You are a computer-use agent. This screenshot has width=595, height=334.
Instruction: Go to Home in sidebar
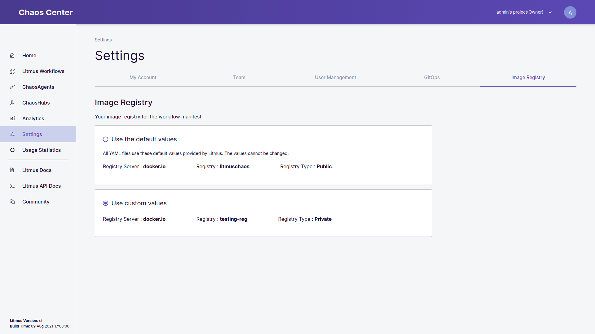[x=38, y=55]
